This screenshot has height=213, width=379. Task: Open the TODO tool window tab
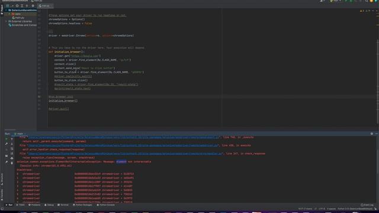click(21, 205)
